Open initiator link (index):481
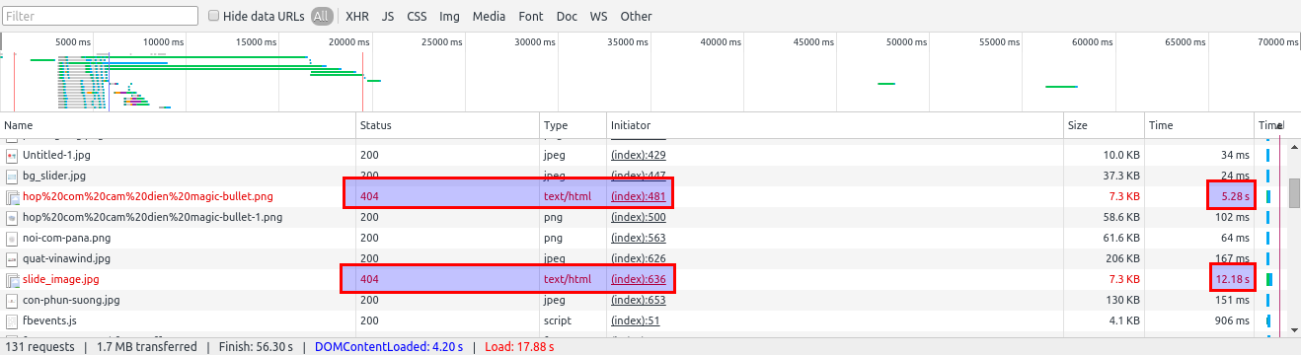 coord(638,196)
